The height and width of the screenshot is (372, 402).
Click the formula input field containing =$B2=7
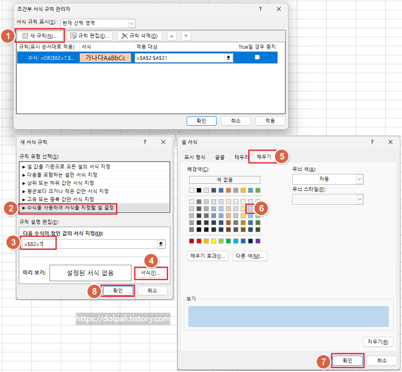(x=90, y=244)
